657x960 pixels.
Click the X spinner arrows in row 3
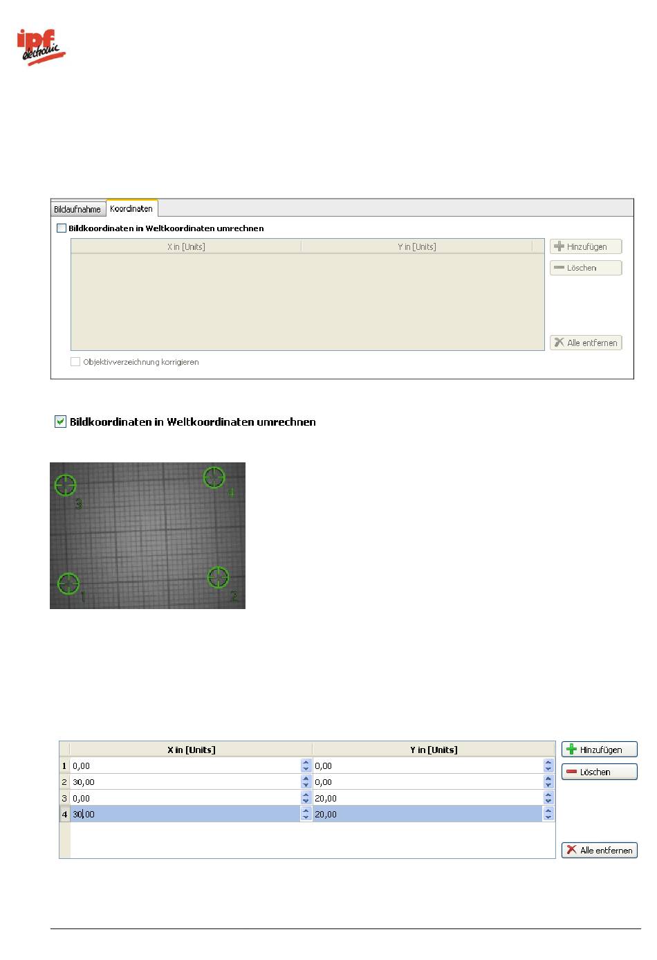306,798
